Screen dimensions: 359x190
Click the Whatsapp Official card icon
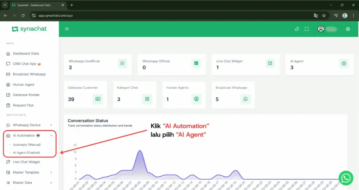point(196,63)
